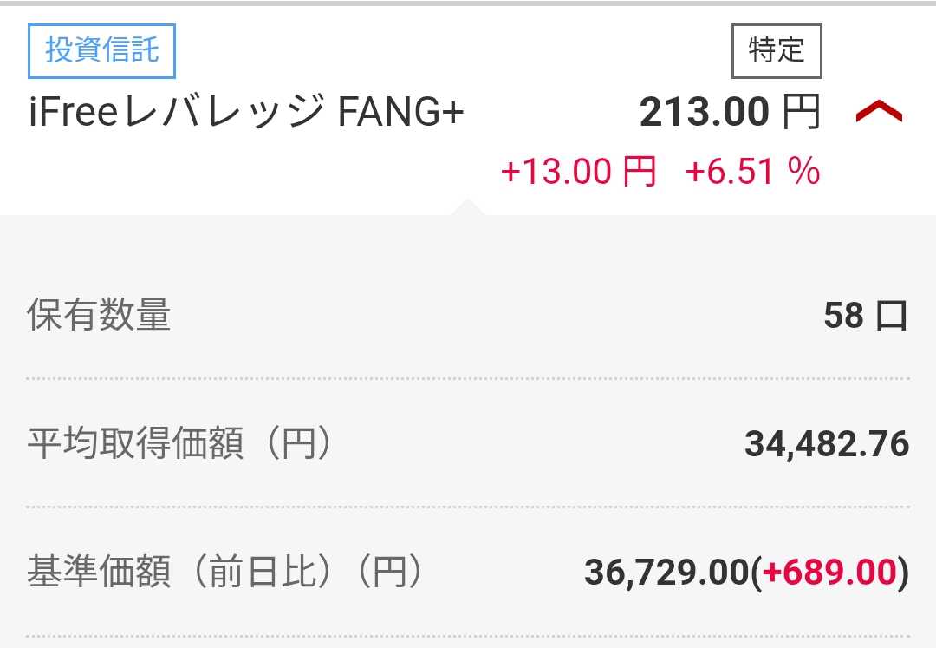Select the 保有数量 row label
936x648 pixels.
point(99,315)
